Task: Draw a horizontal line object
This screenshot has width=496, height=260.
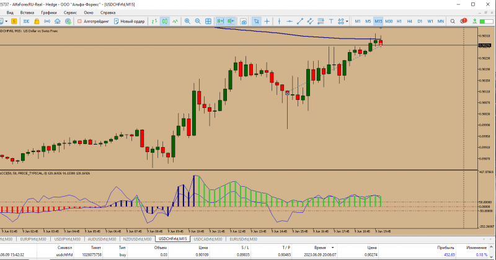Action: tap(290, 21)
